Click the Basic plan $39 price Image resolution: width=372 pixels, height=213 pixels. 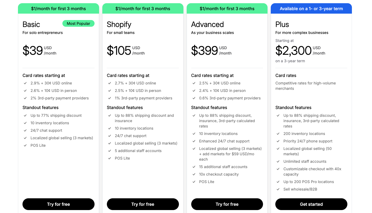coord(32,51)
